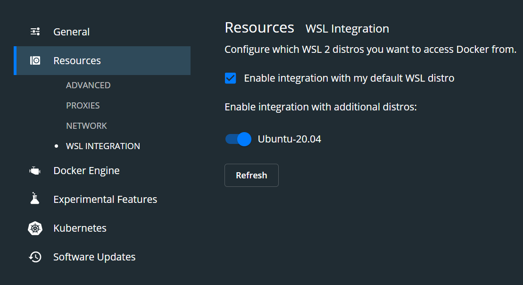The height and width of the screenshot is (285, 523).
Task: Disable the Ubuntu-20.04 integration toggle
Action: (238, 139)
